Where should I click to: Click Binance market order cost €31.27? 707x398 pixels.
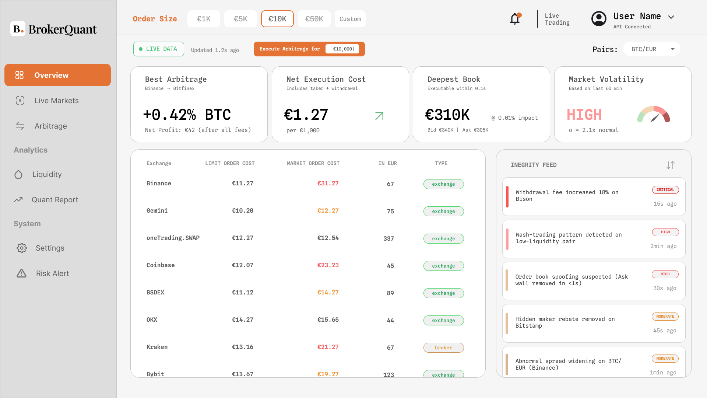[328, 183]
